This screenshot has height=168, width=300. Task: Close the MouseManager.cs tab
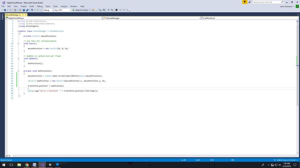[26, 14]
